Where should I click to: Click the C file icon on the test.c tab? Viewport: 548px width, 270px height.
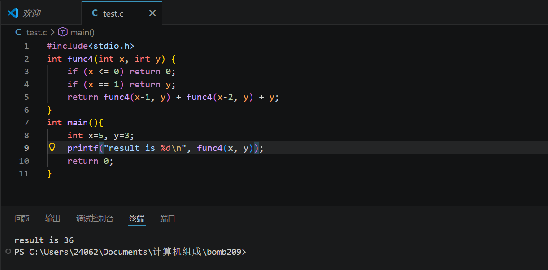(x=95, y=13)
